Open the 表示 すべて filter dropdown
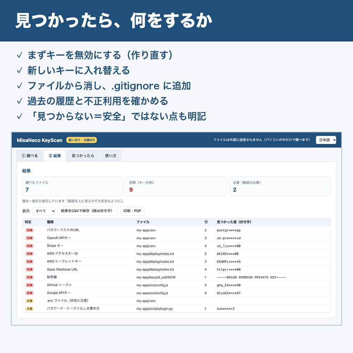 (x=44, y=211)
